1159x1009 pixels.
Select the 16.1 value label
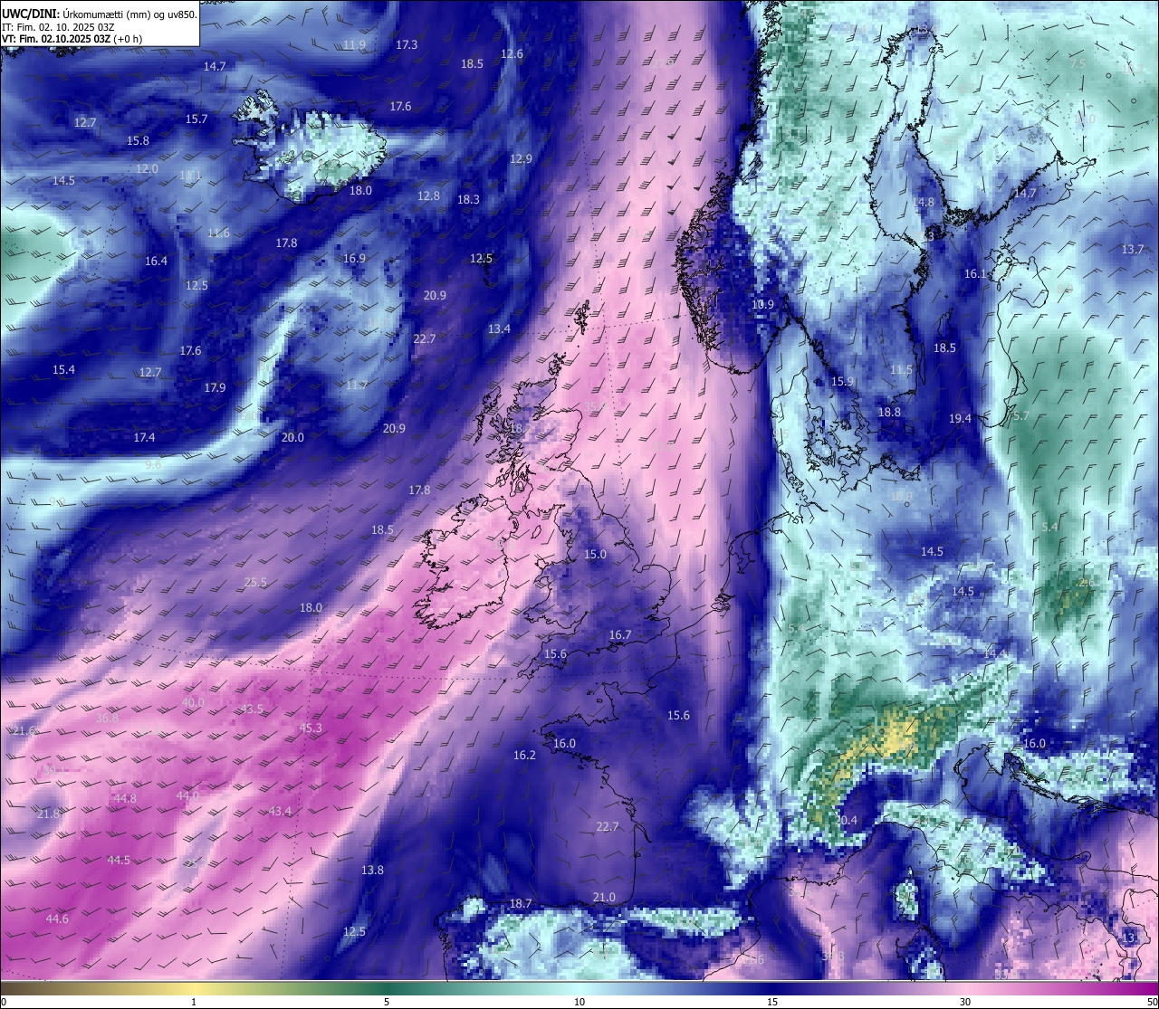tap(975, 273)
